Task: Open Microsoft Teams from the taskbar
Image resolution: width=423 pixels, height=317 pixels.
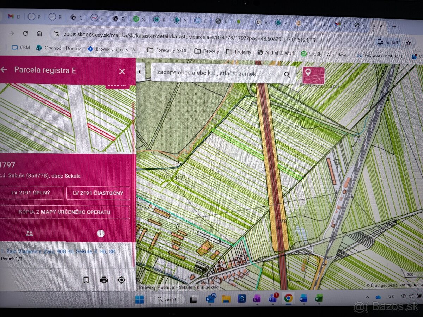Action: 272,299
